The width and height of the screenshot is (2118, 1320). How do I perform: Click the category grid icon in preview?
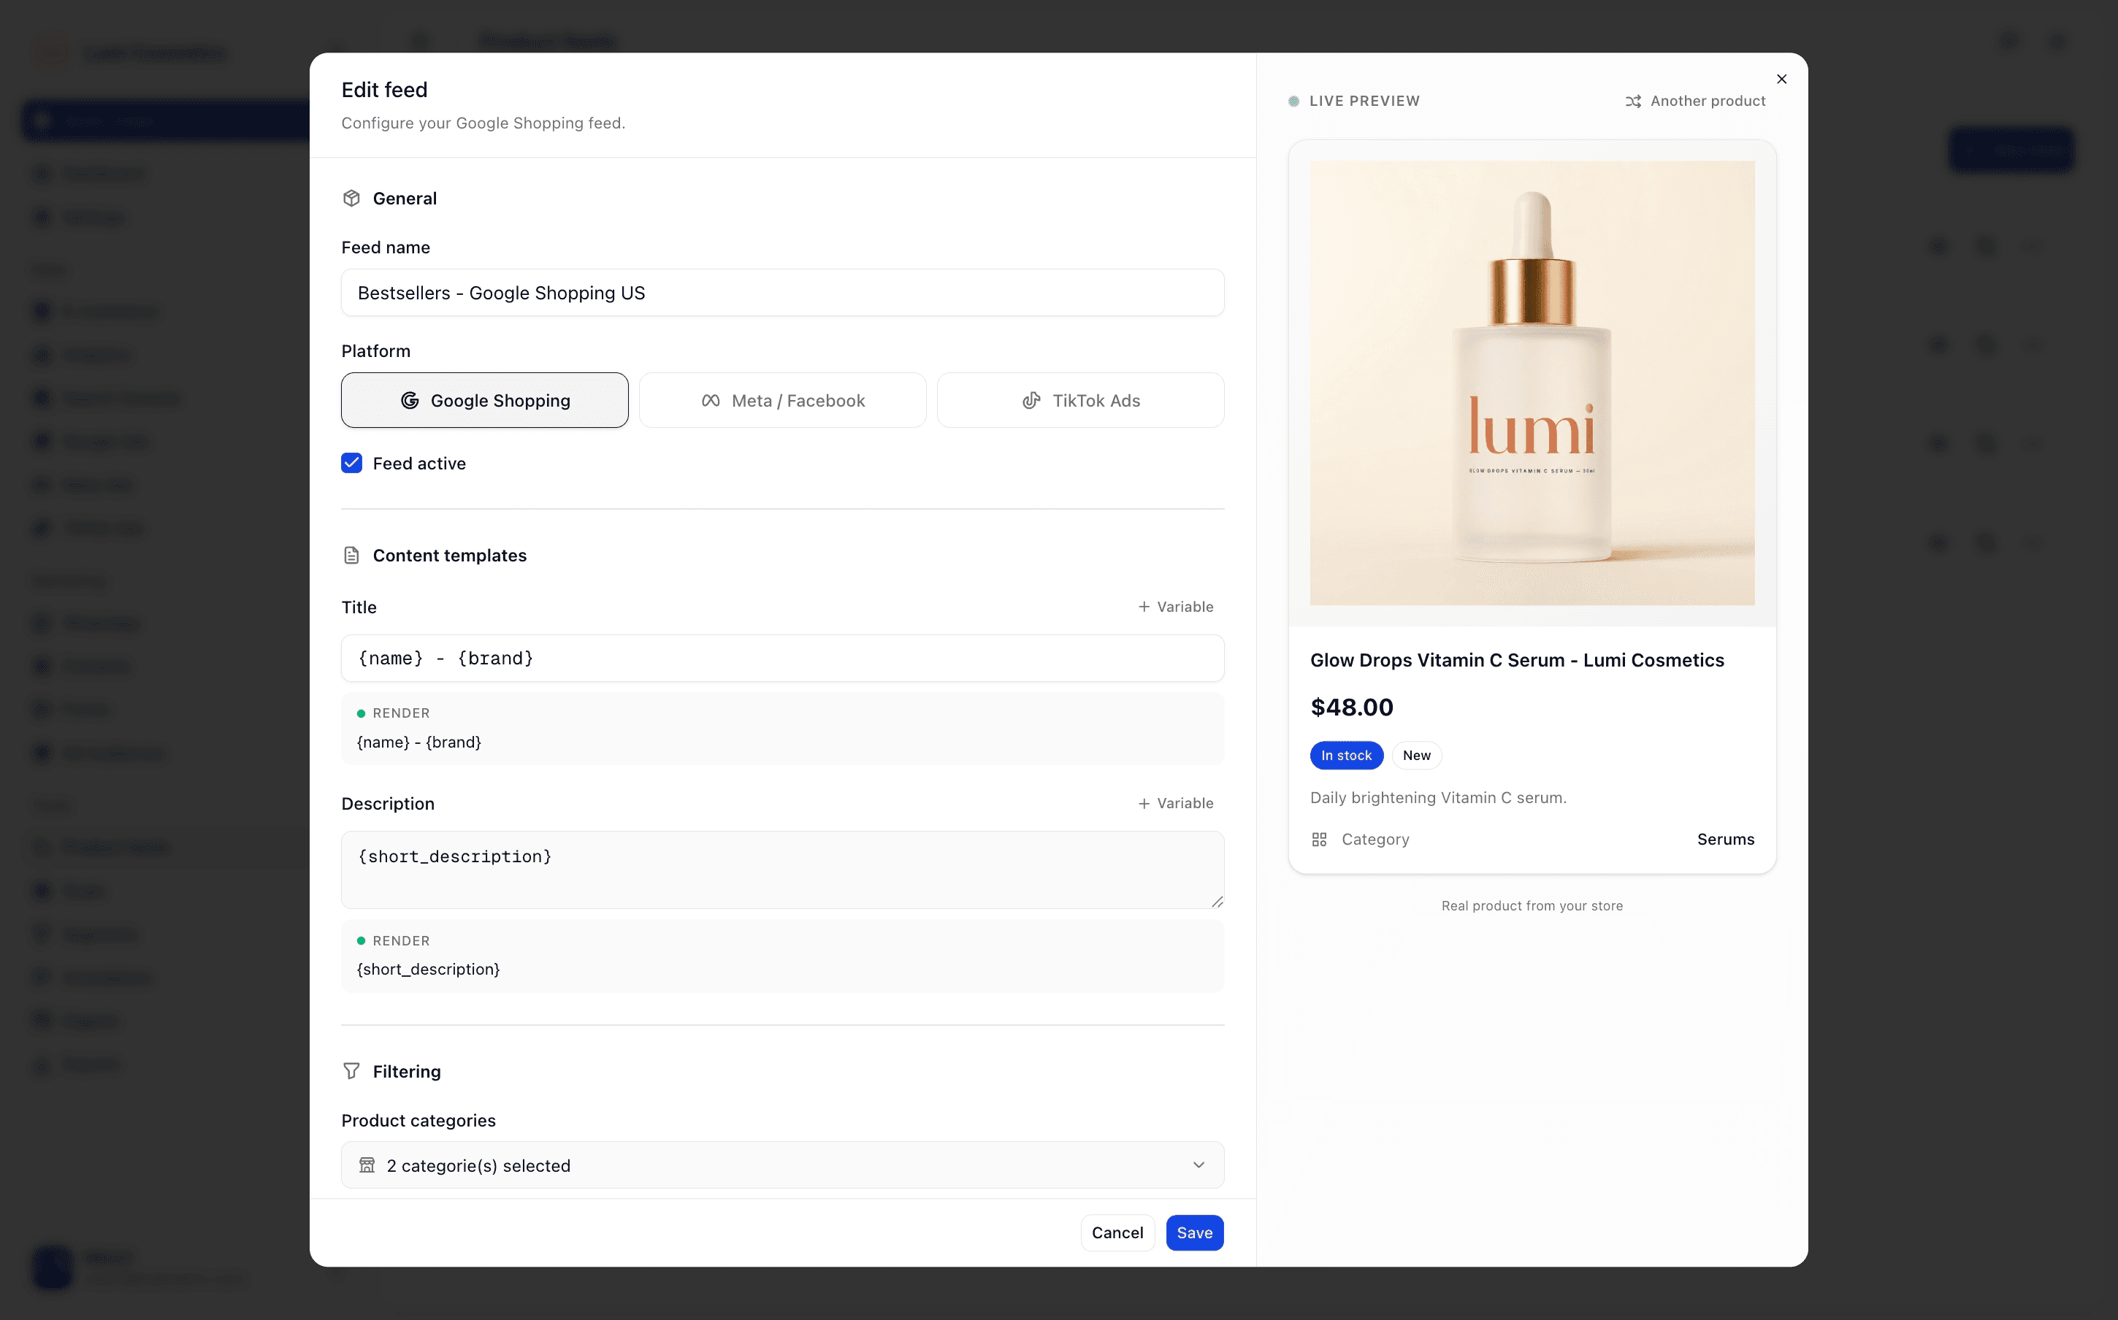[x=1319, y=839]
